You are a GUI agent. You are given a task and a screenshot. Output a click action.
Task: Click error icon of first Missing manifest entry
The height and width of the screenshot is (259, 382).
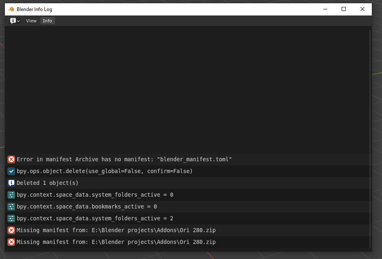11,230
